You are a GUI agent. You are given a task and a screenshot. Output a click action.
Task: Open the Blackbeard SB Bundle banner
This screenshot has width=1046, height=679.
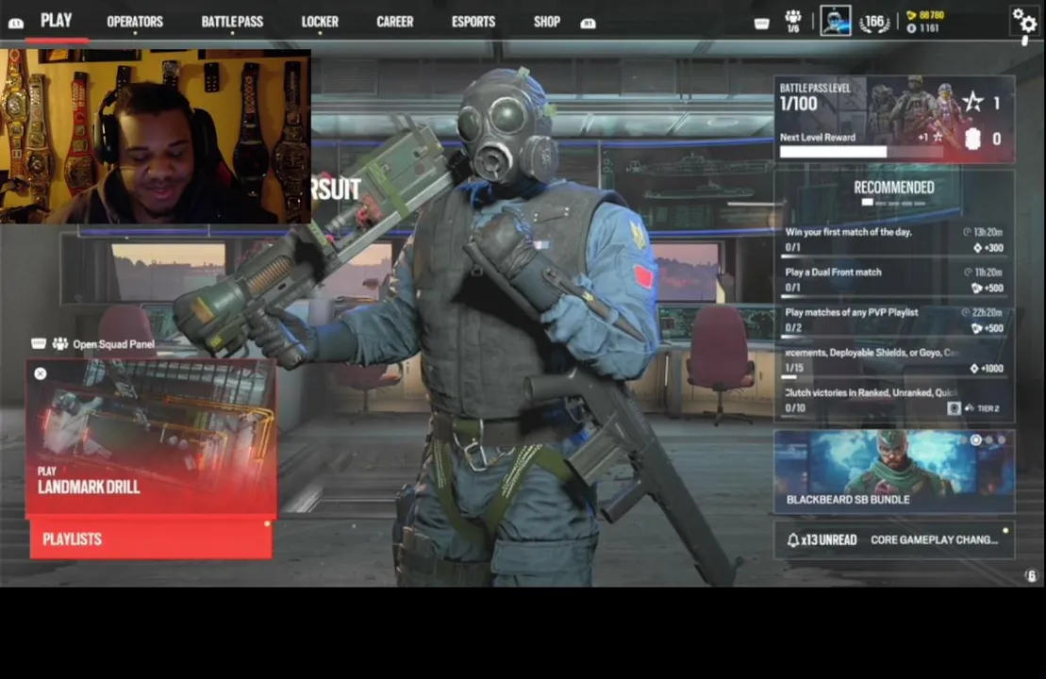894,472
